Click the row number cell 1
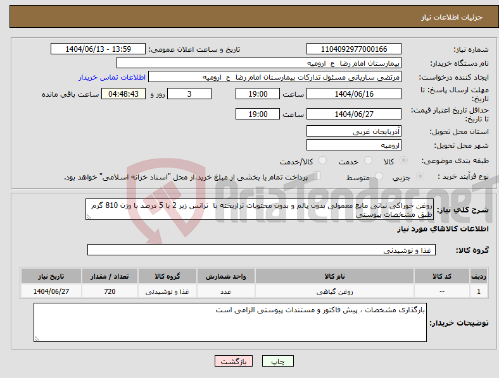The height and width of the screenshot is (378, 499). pos(478,291)
